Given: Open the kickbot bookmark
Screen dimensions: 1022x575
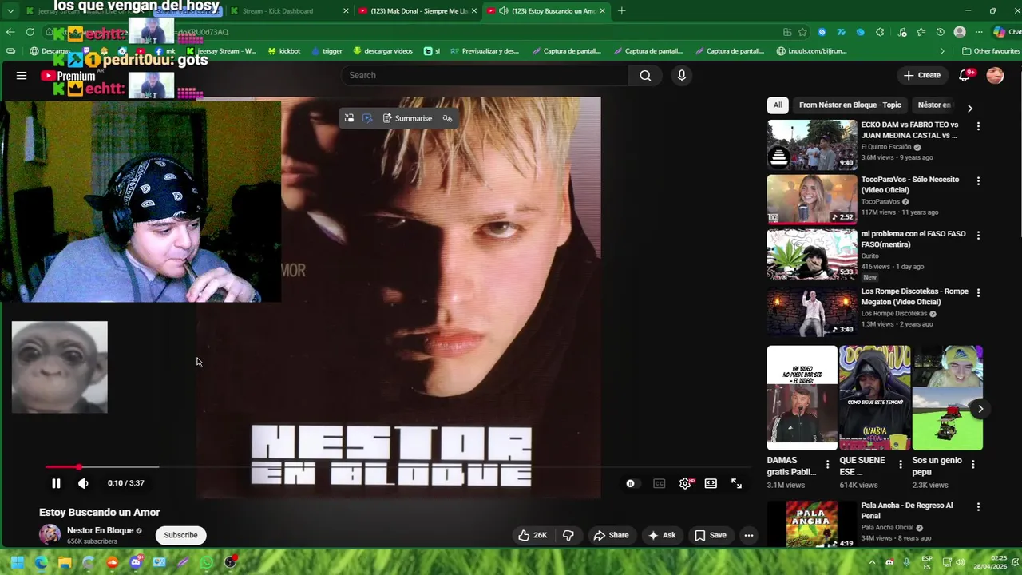Looking at the screenshot, I should pos(283,51).
